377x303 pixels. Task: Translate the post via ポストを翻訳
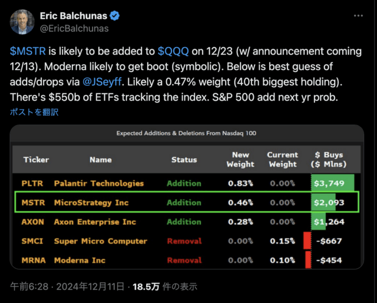34,112
